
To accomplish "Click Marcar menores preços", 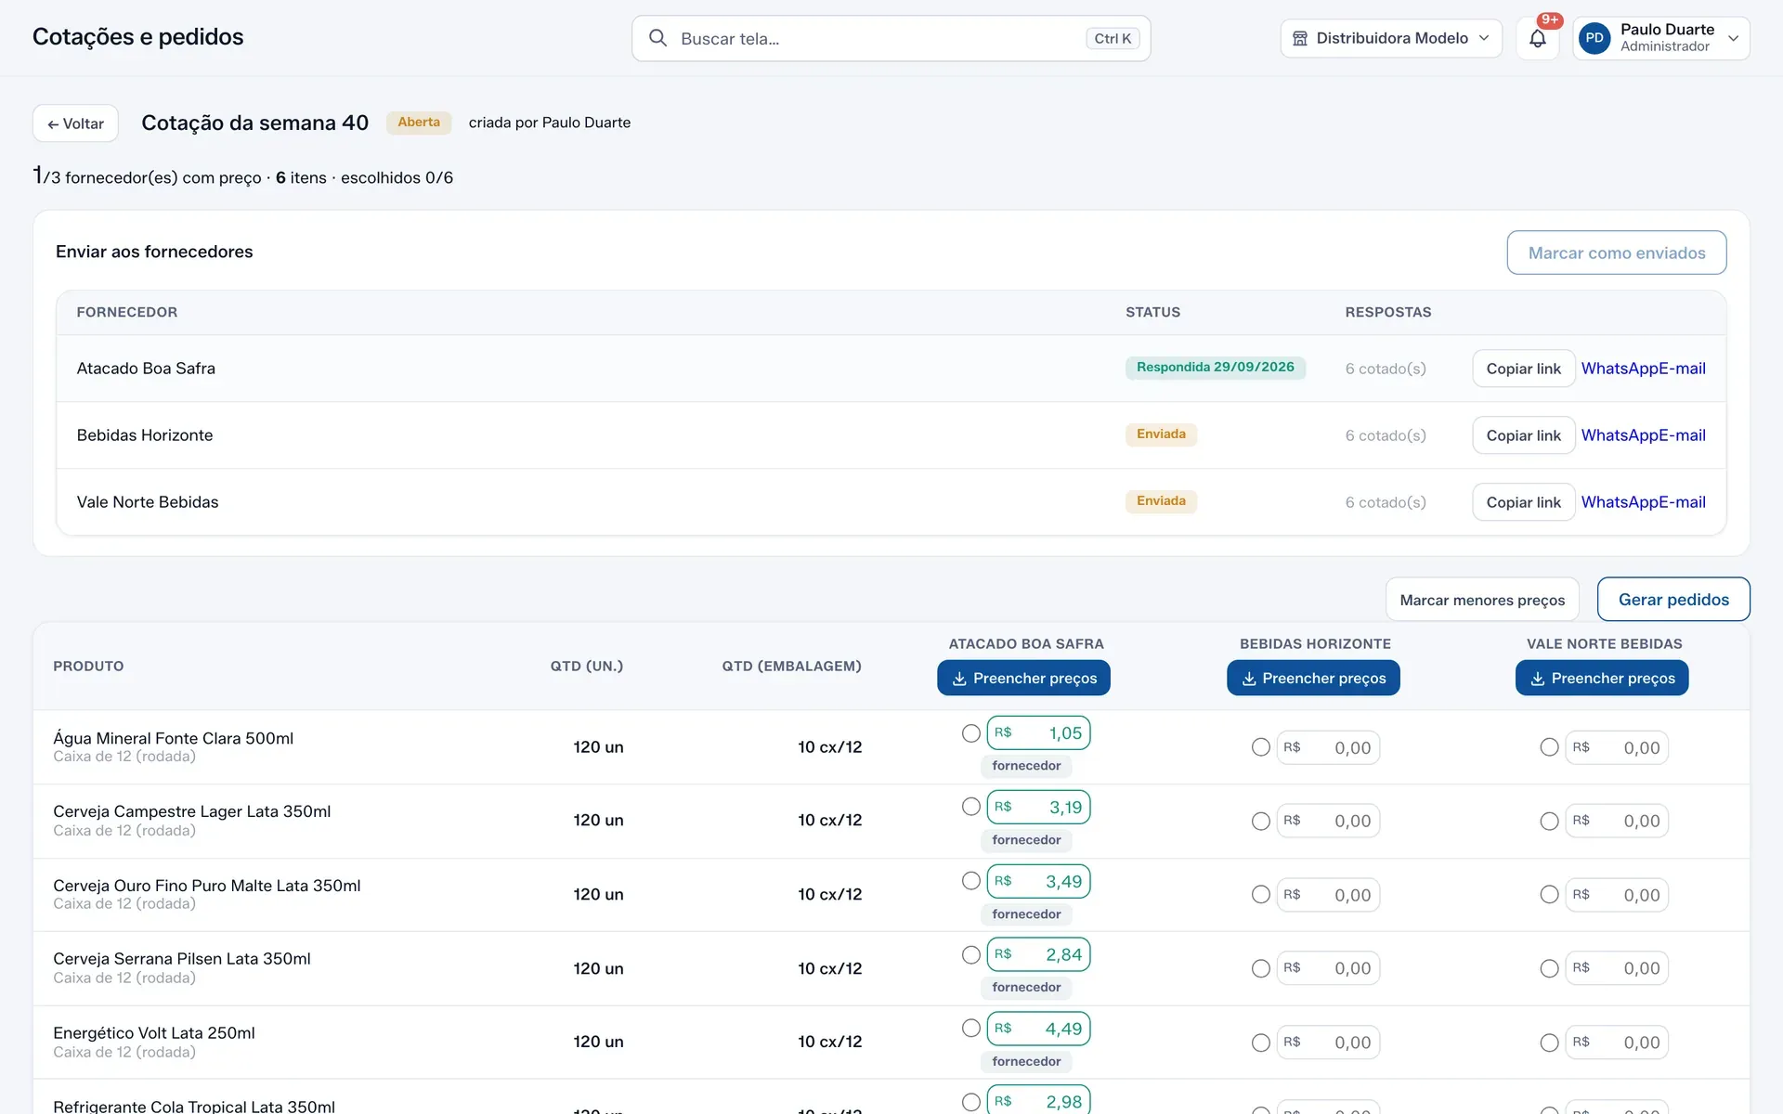I will click(1482, 600).
